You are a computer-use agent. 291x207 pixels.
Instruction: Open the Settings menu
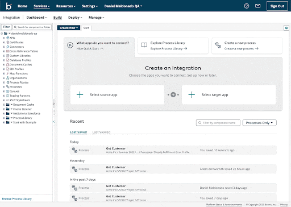click(90, 6)
